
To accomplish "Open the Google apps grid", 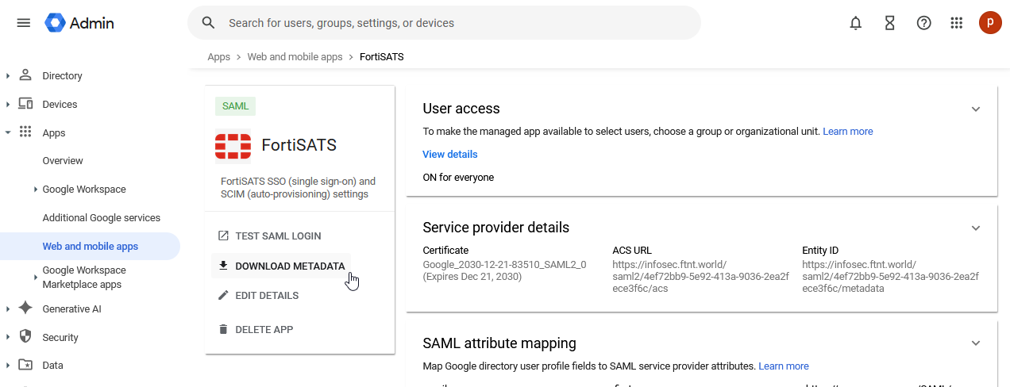I will tap(957, 23).
